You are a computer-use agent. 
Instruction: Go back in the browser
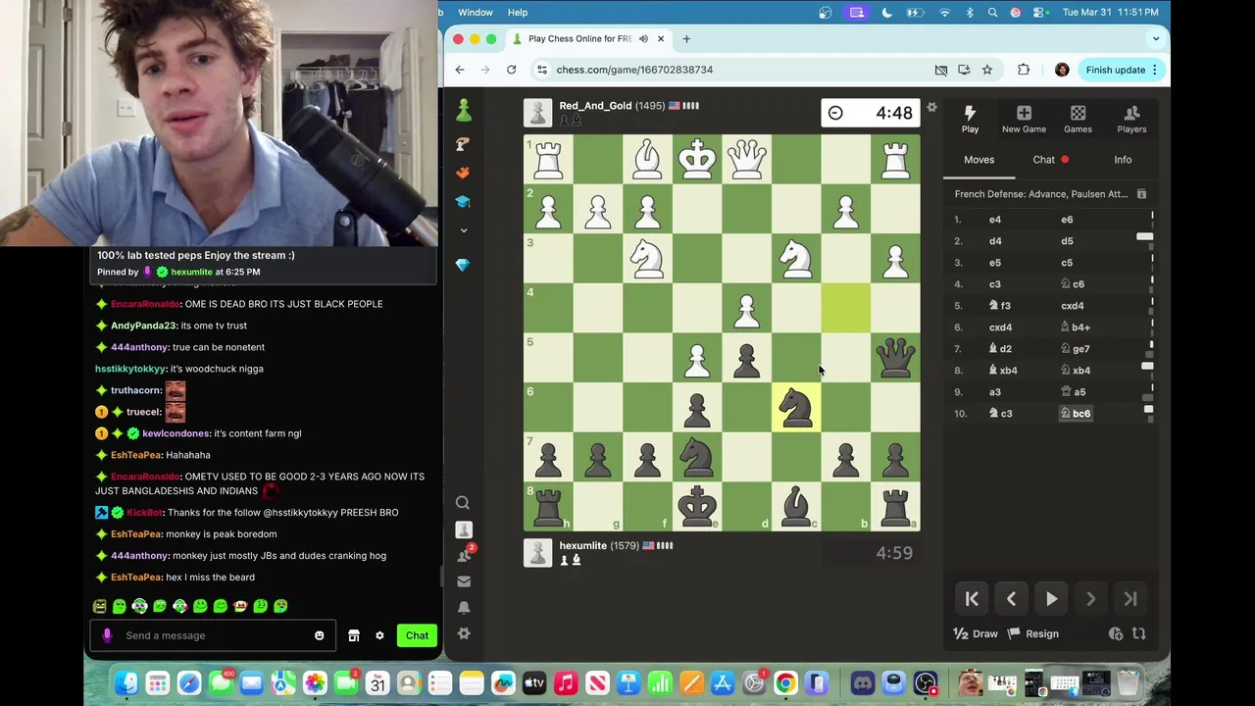(460, 70)
